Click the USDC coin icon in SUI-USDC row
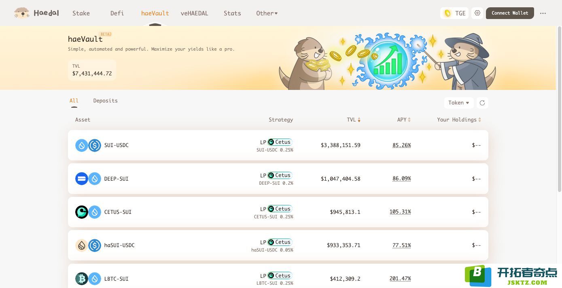 pos(95,145)
